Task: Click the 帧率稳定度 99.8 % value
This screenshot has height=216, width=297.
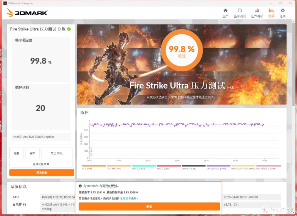Action: point(41,61)
